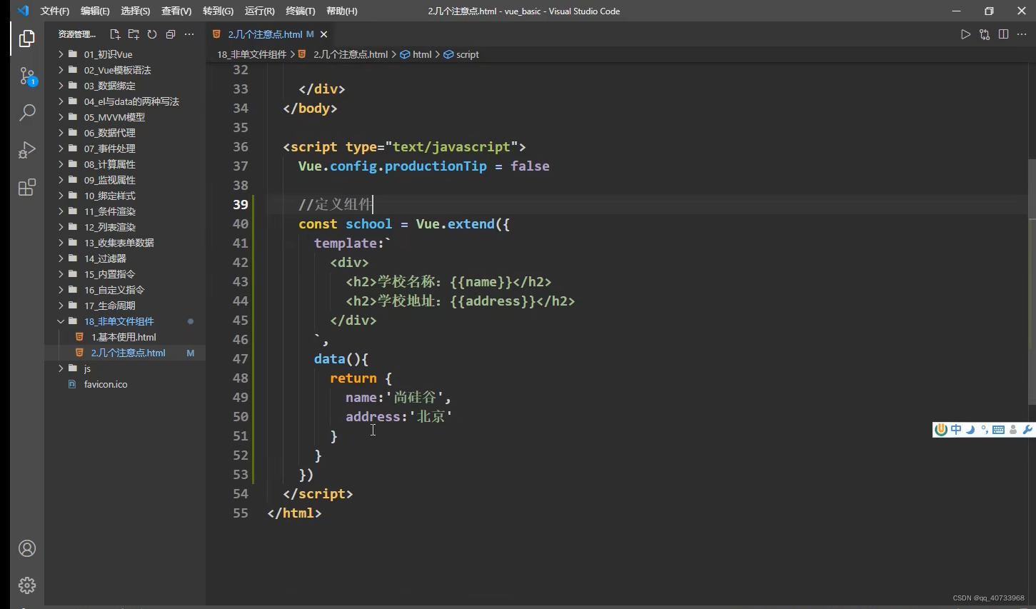Image resolution: width=1036 pixels, height=609 pixels.
Task: Click line number 47 in gutter
Action: (x=241, y=359)
